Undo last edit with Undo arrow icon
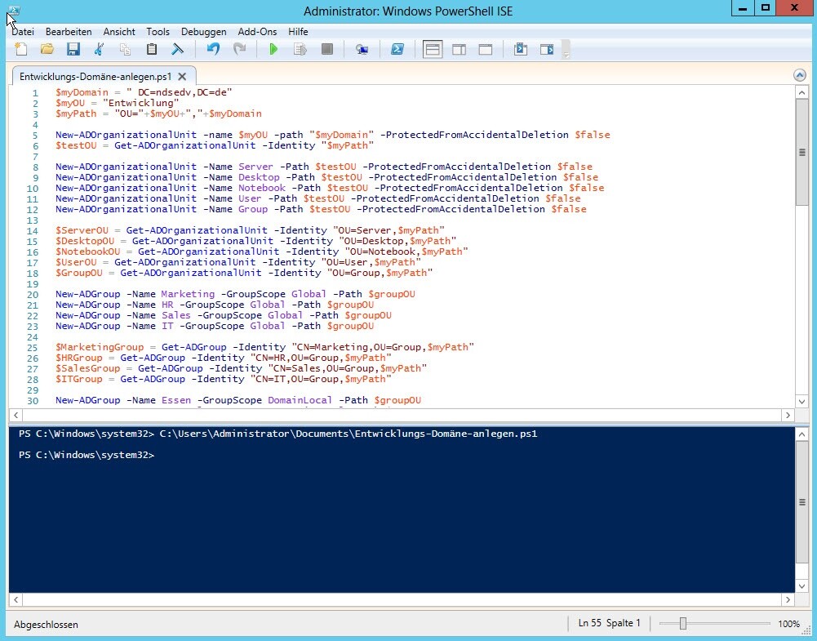This screenshot has width=817, height=641. (x=212, y=49)
